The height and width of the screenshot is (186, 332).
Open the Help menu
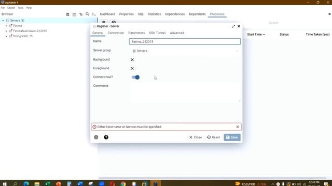[x=29, y=8]
